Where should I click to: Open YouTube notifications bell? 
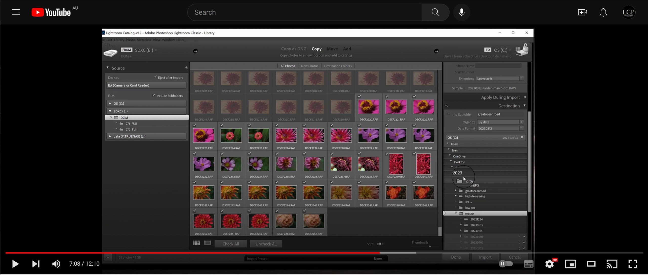[603, 12]
